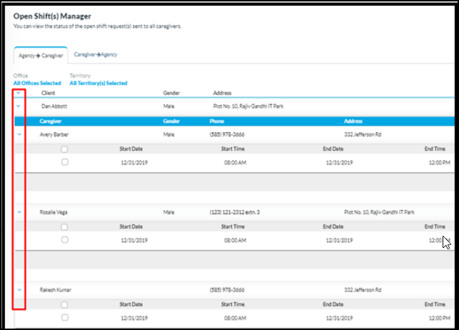459x330 pixels.
Task: Collapse the Rosalie Vega caregiver row
Action: pyautogui.click(x=19, y=212)
